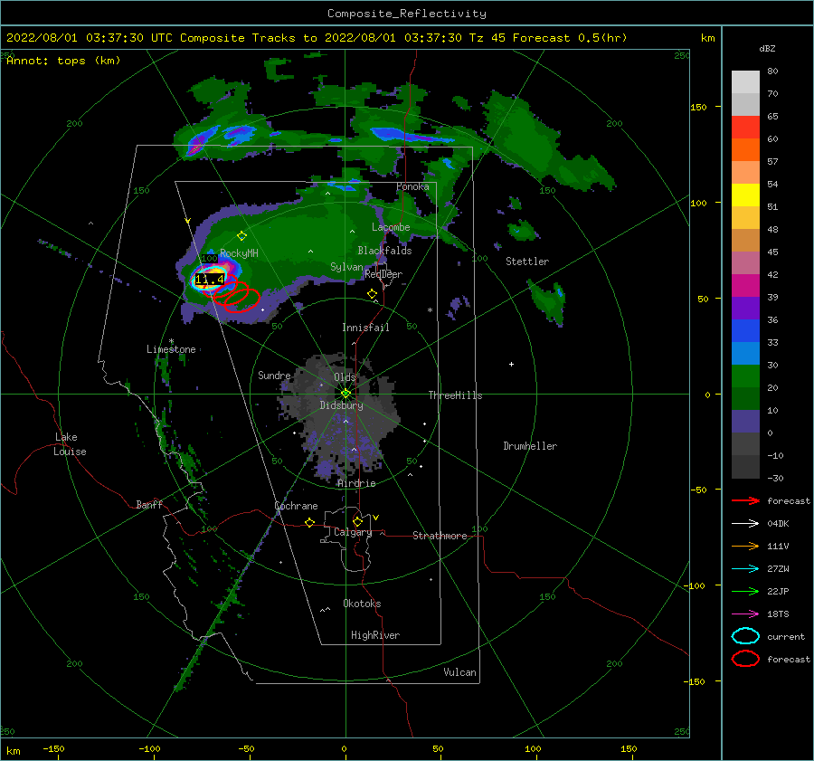
Task: Select the purple 36-39 dBZ swatch
Action: (x=745, y=309)
